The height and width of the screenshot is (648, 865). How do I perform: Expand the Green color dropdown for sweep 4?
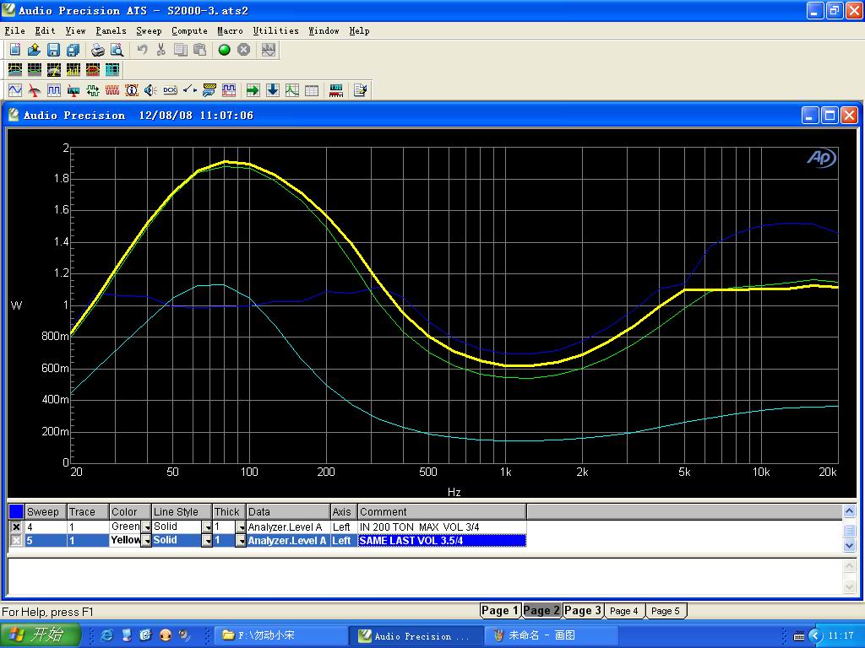pyautogui.click(x=145, y=527)
